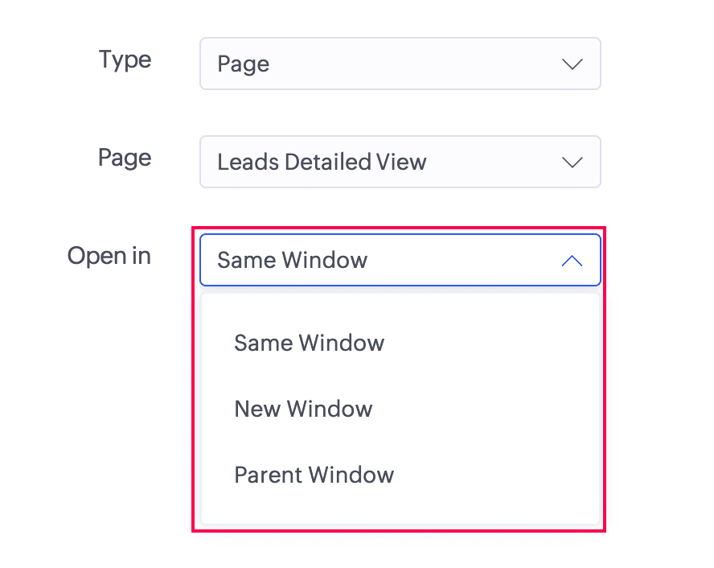
Task: Click the Page field label
Action: 125,158
